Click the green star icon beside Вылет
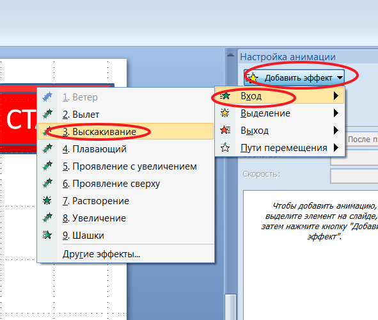 click(x=47, y=115)
